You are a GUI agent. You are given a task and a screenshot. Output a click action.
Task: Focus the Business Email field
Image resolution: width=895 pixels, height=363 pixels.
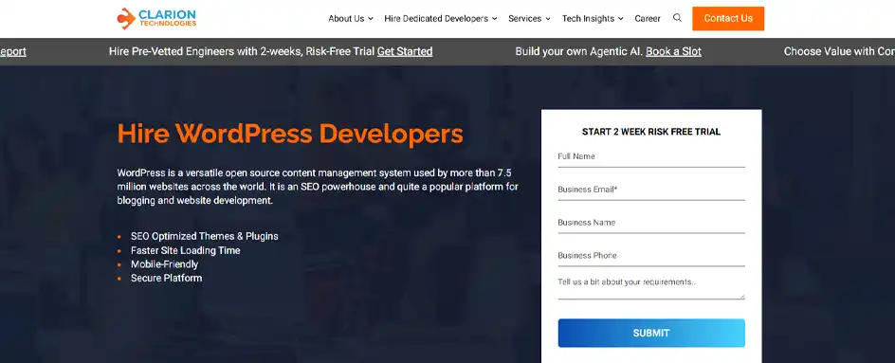(651, 191)
